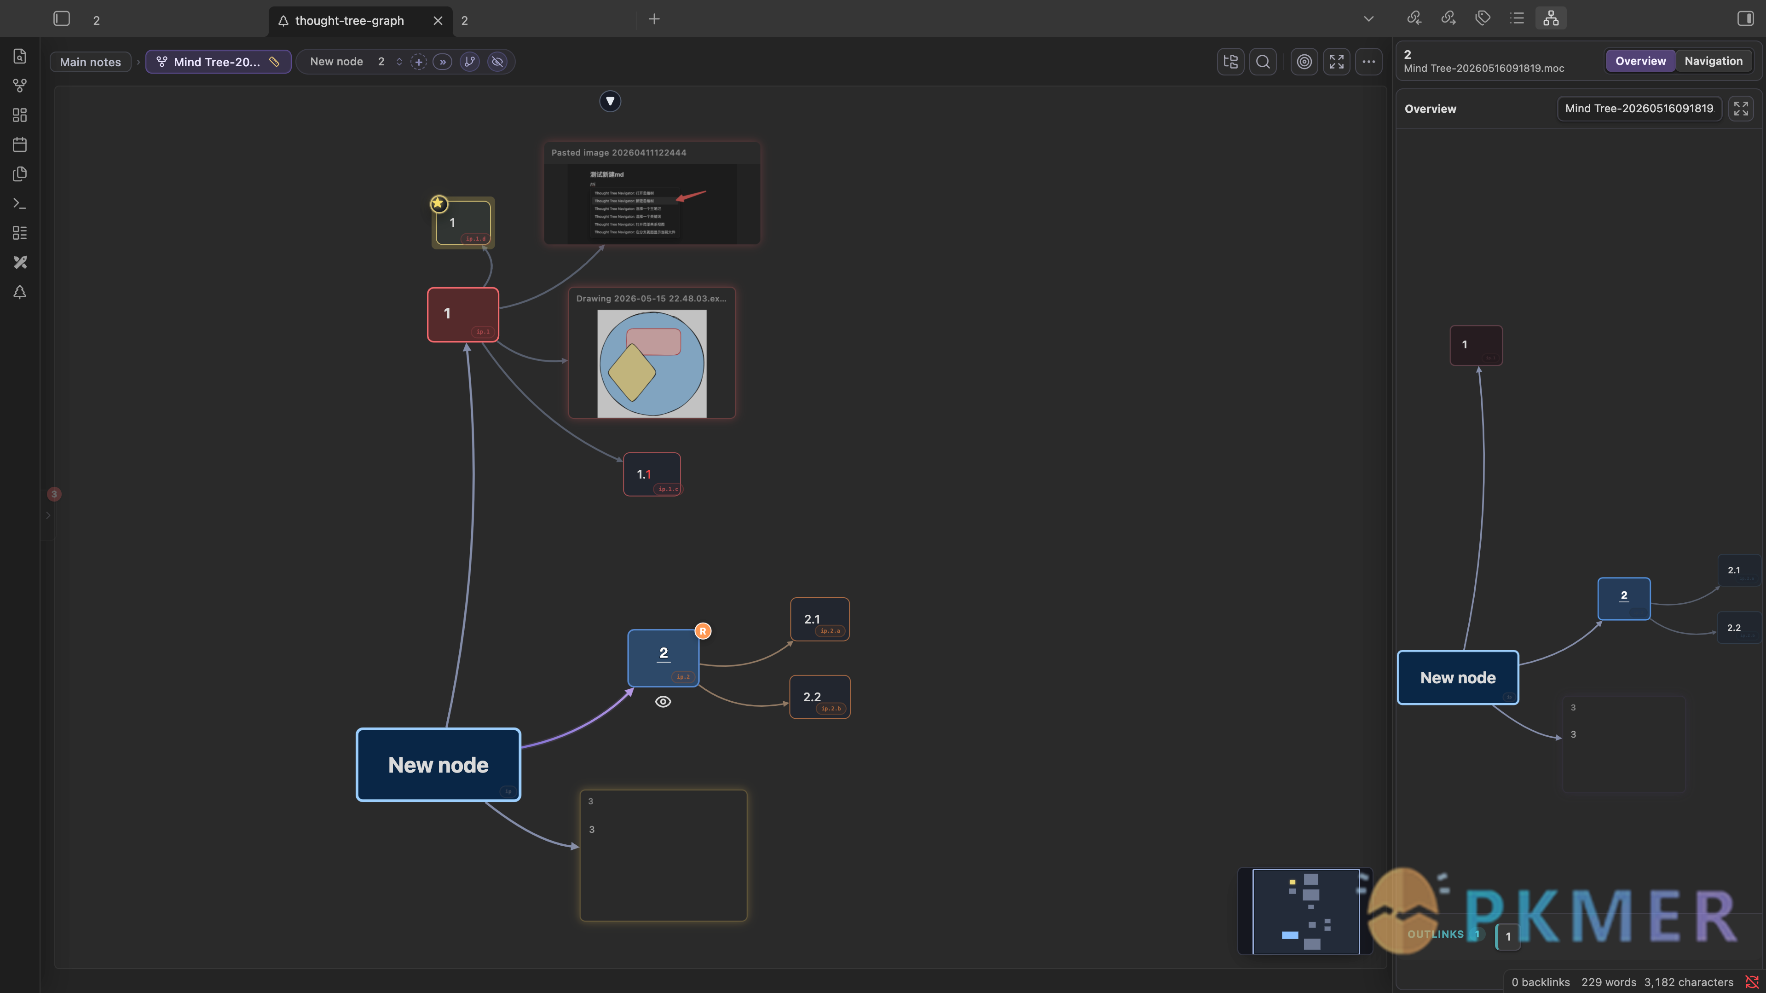The image size is (1766, 993).
Task: Open the three-dots more options button
Action: (1368, 62)
